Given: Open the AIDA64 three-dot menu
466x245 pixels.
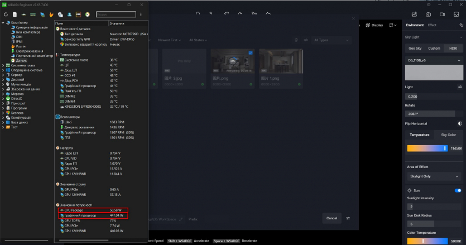Looking at the screenshot, I should point(141,14).
